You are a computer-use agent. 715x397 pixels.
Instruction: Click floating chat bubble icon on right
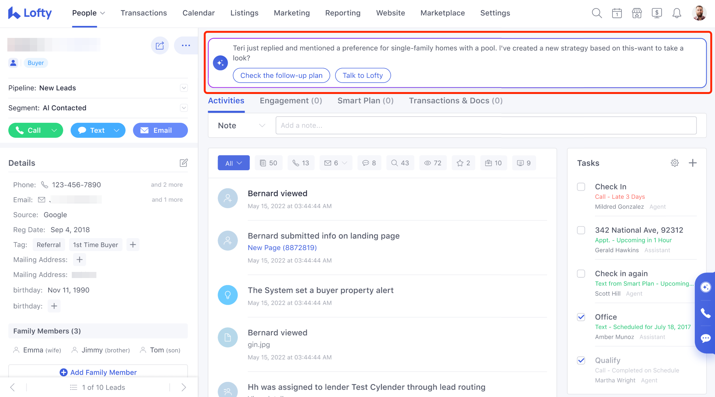[x=705, y=338]
